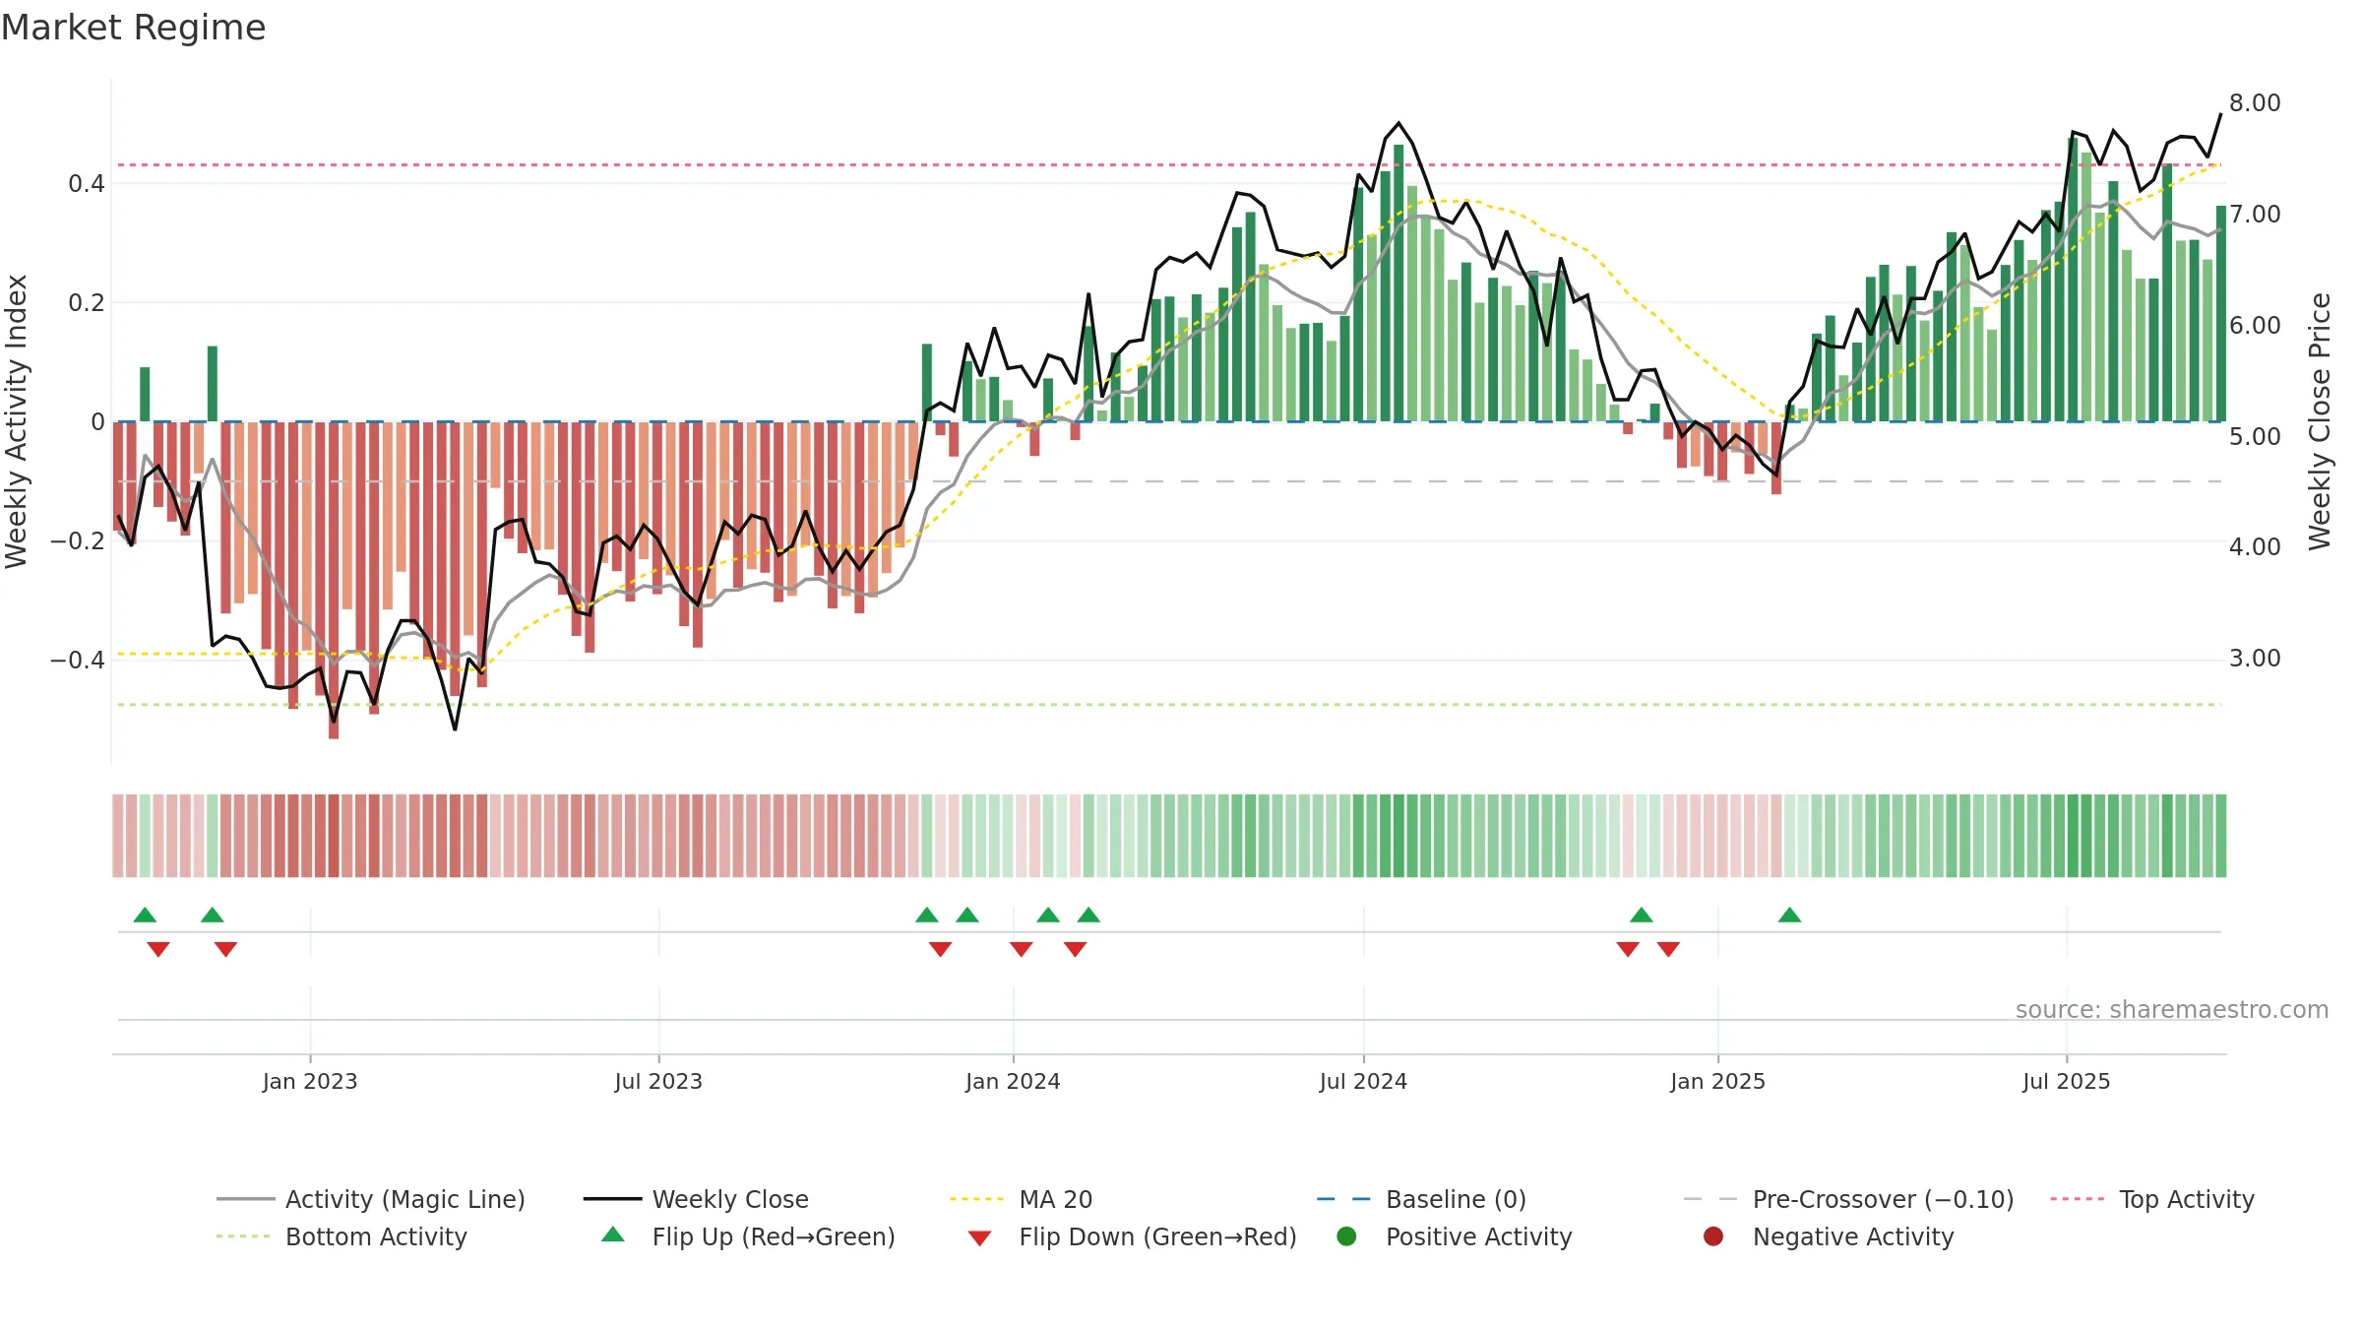Click the red Flip Down legend triangle icon

coord(979,1238)
